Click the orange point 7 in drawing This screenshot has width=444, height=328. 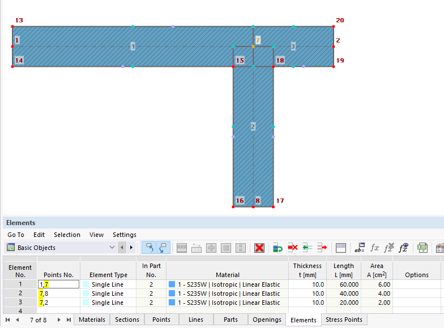253,46
